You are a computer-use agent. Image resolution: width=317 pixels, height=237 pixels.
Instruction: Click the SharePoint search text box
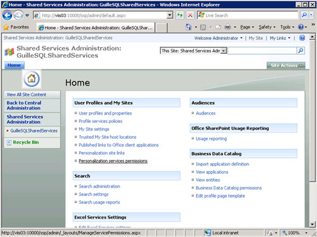(x=262, y=51)
